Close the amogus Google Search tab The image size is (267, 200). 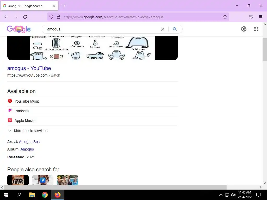click(x=54, y=6)
